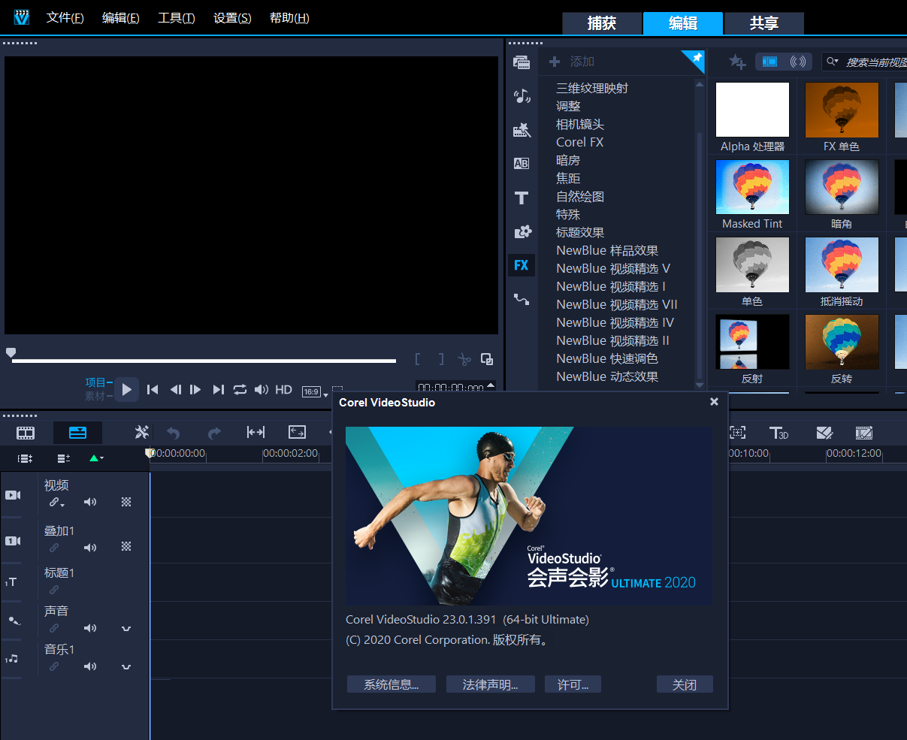The height and width of the screenshot is (740, 907).
Task: Mute the 声音 track speaker
Action: (90, 628)
